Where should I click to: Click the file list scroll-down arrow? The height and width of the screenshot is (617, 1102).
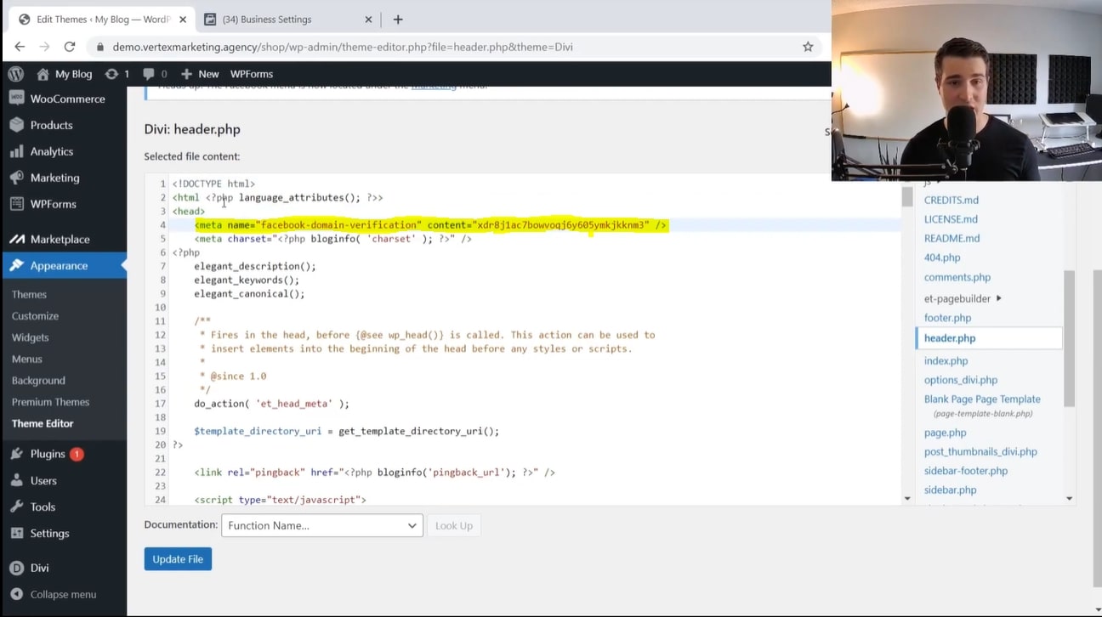click(1070, 499)
